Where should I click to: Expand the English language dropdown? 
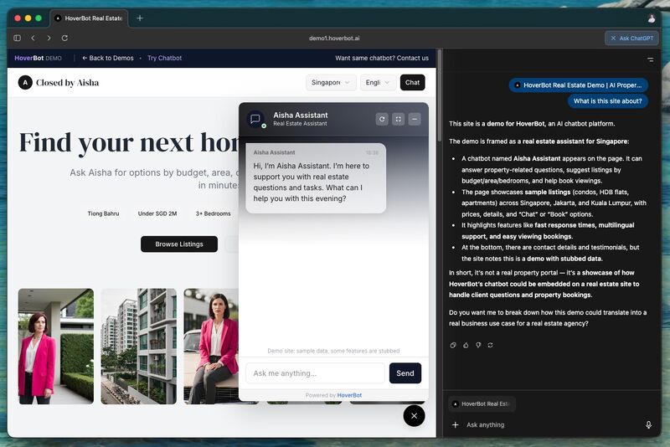378,82
